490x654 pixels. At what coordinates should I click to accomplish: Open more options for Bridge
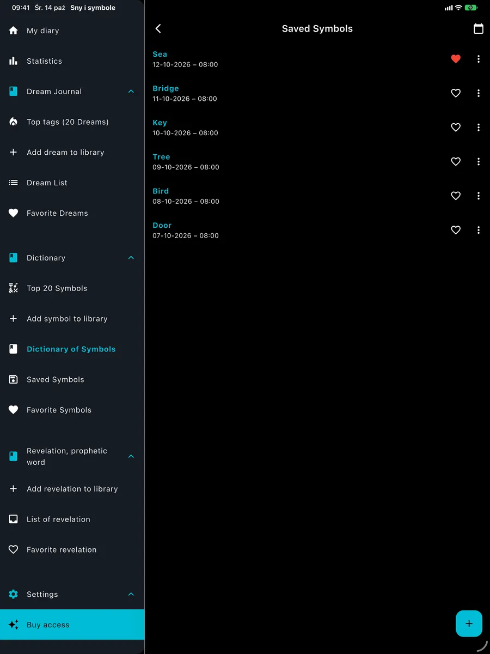479,93
